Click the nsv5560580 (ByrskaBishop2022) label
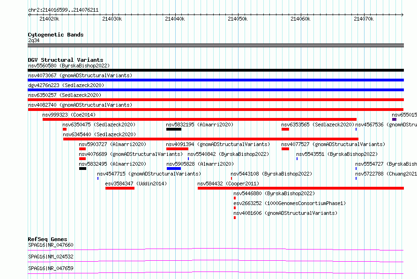This screenshot has height=279, width=417. click(69, 66)
